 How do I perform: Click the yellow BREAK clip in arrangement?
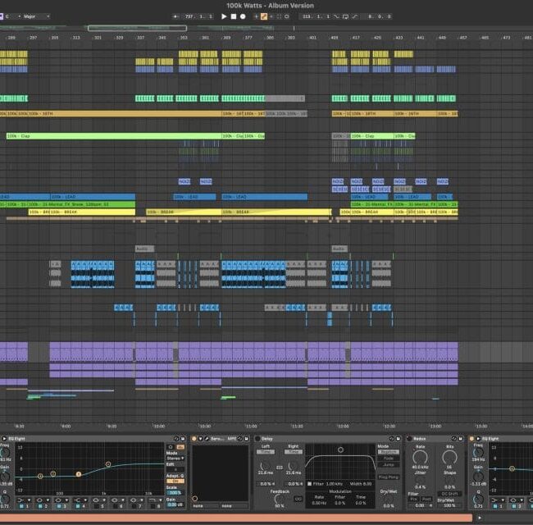point(82,212)
